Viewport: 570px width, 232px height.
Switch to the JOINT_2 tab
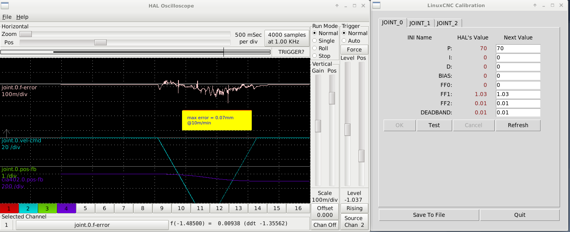(447, 23)
